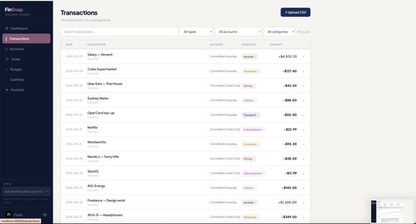
Task: Select Transactions in the sidebar
Action: click(x=26, y=39)
